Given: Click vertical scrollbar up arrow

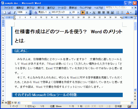Looking at the screenshot, I should 135,18.
